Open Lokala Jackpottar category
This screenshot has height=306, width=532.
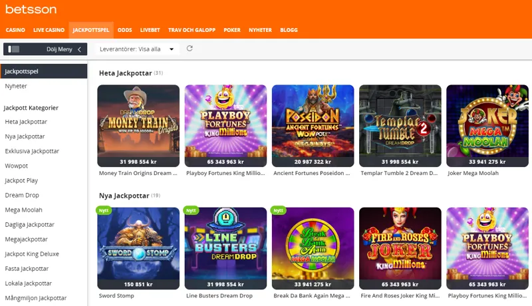click(x=28, y=283)
